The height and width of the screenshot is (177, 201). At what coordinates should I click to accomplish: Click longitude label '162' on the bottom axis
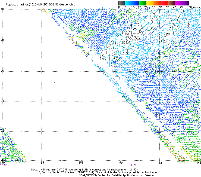[159, 163]
